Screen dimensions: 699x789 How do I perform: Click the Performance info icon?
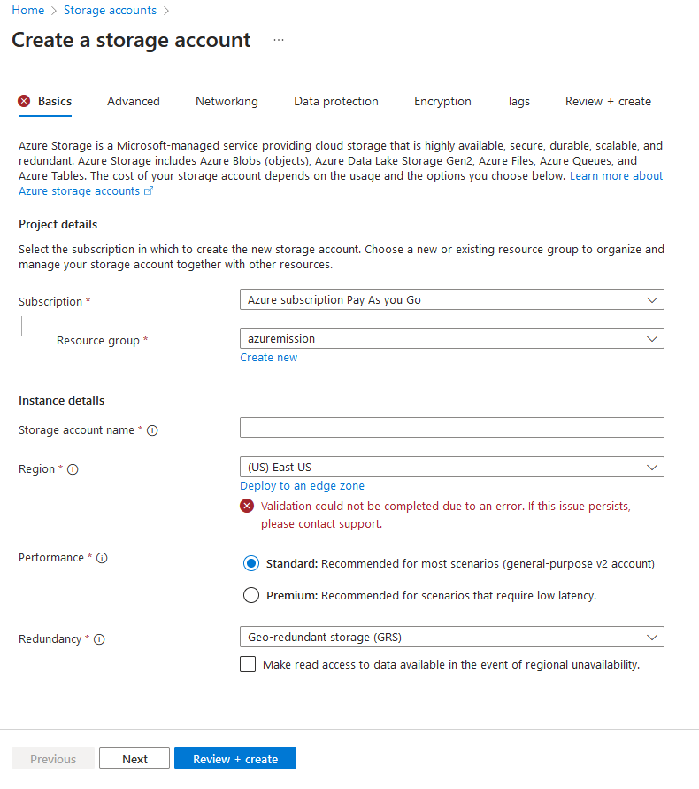(x=102, y=558)
